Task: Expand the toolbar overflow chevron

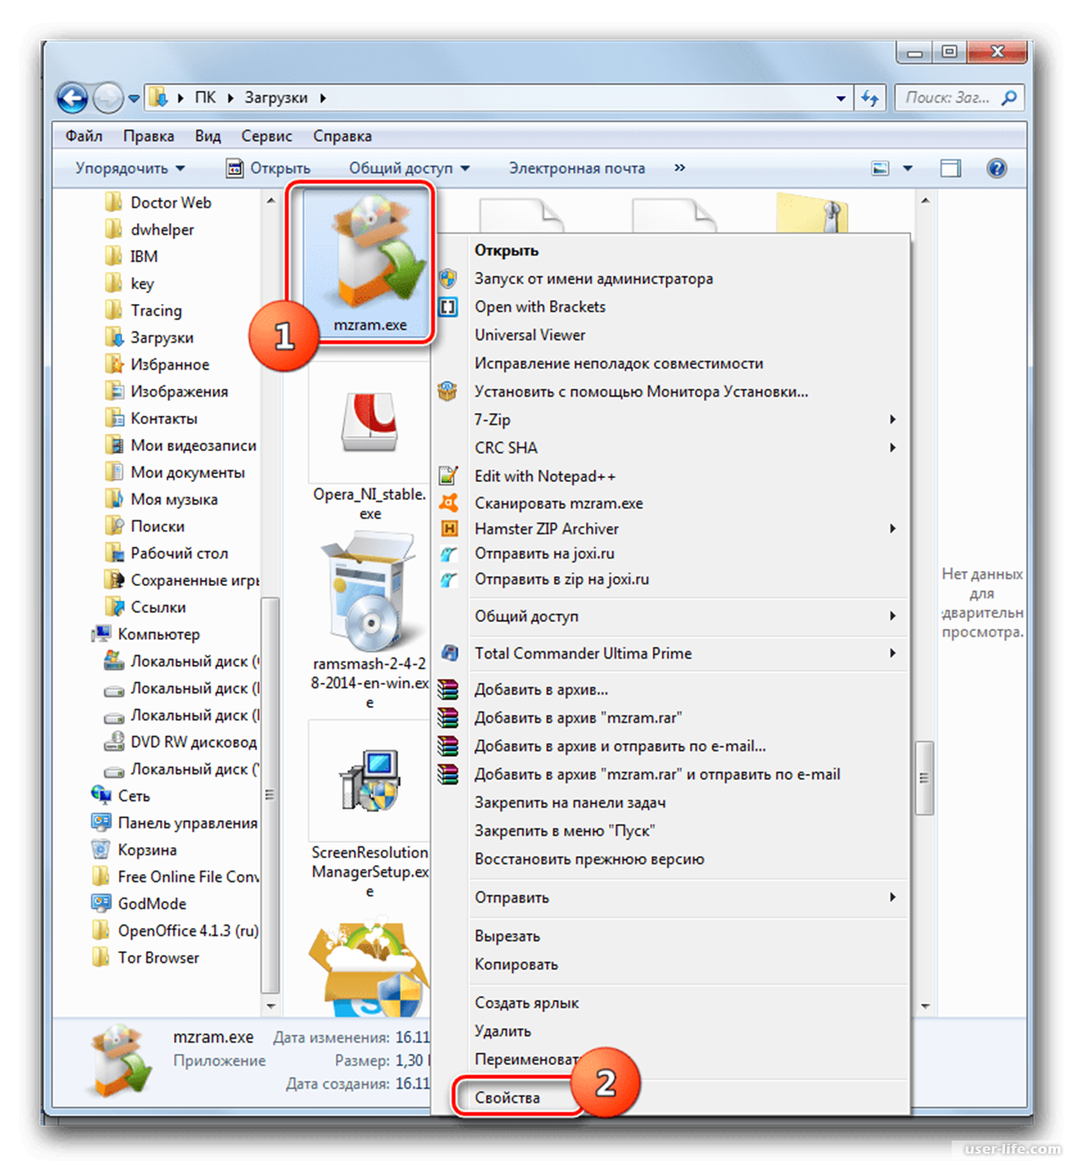Action: tap(679, 168)
